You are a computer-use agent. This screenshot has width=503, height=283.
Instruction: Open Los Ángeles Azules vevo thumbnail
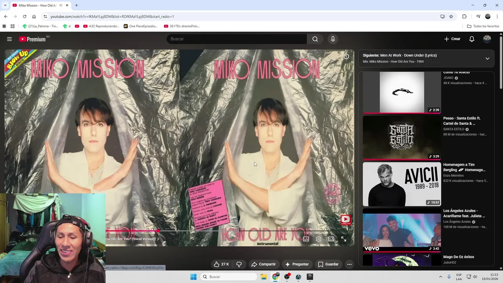(402, 230)
